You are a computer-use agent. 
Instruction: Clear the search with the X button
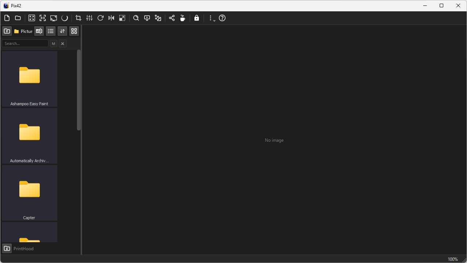[63, 43]
